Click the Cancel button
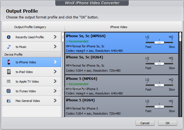The image size is (184, 130). pos(145,123)
